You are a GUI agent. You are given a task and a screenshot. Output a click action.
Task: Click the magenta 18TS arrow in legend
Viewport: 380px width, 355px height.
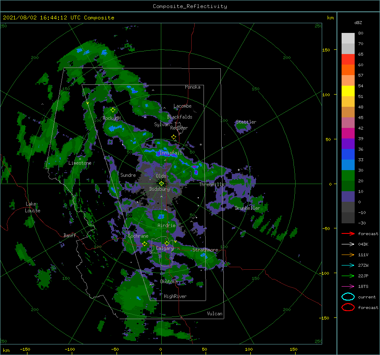pyautogui.click(x=348, y=287)
